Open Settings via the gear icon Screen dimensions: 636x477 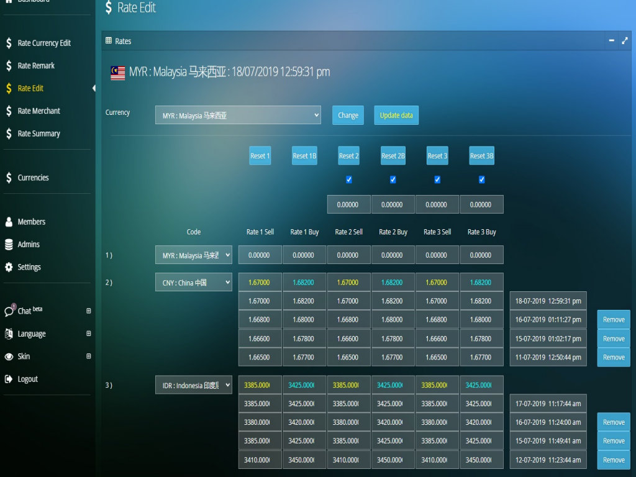(9, 267)
